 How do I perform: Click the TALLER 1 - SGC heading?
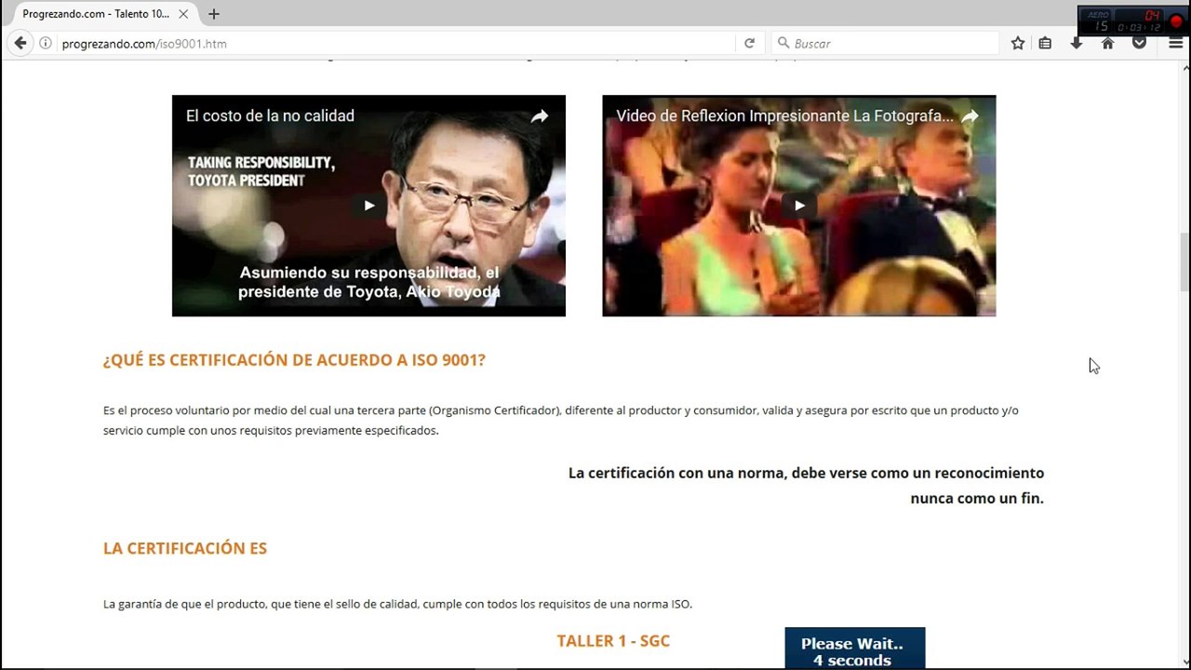tap(613, 640)
